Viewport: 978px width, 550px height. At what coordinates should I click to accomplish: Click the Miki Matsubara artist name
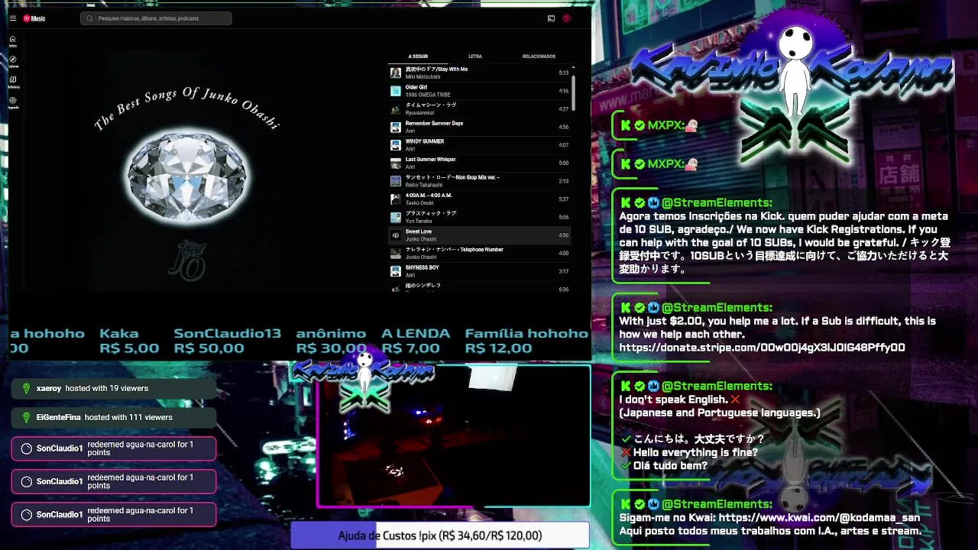tap(423, 76)
